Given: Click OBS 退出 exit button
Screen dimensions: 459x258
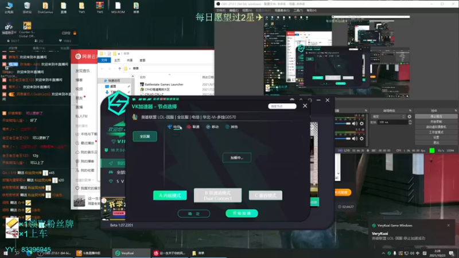Looking at the screenshot, I should (x=436, y=143).
